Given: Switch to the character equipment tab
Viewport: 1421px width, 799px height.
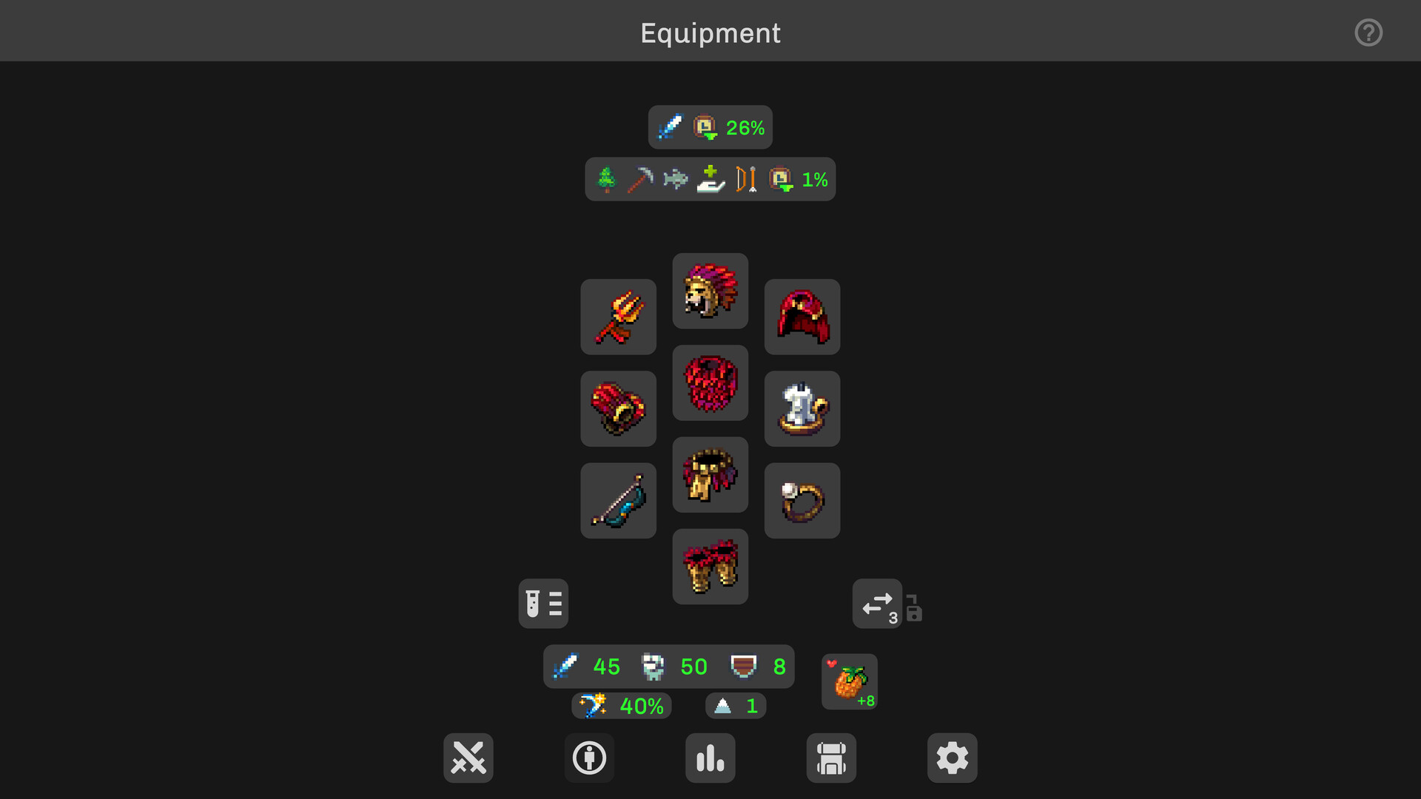Looking at the screenshot, I should coord(589,758).
